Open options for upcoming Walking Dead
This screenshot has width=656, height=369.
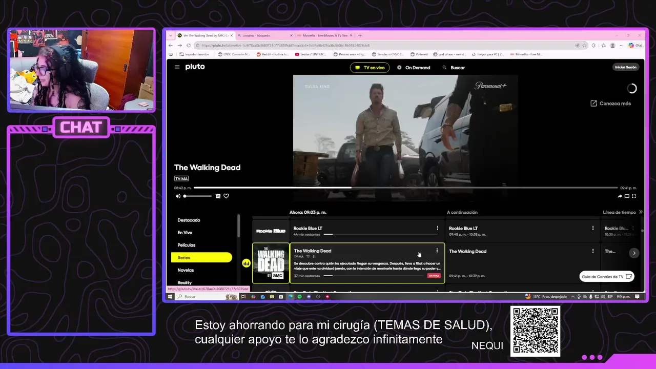pyautogui.click(x=593, y=251)
